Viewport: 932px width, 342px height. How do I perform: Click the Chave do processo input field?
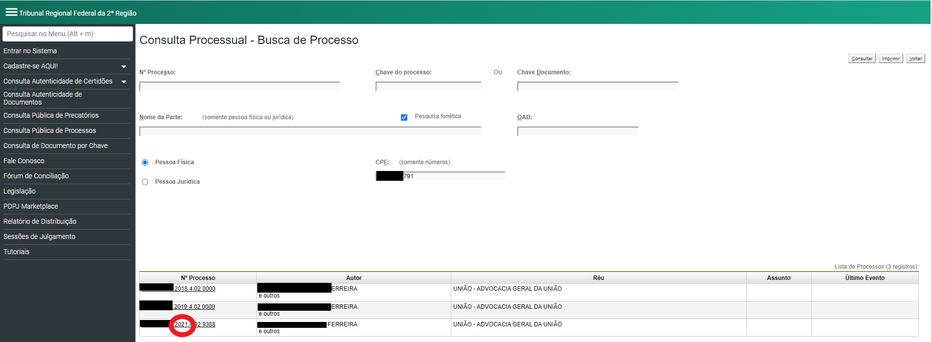pyautogui.click(x=428, y=86)
